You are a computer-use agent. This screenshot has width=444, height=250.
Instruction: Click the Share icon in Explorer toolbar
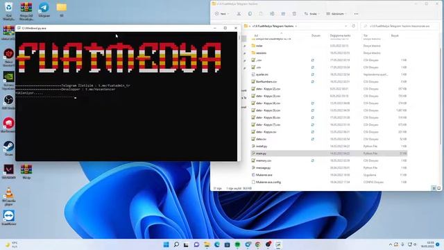click(x=283, y=14)
